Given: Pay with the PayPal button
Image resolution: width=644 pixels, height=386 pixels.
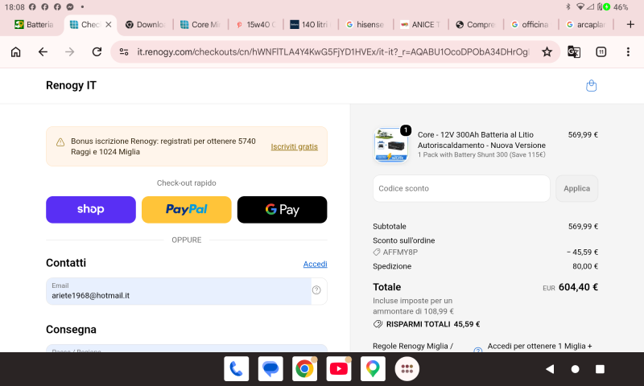Looking at the screenshot, I should pos(187,210).
